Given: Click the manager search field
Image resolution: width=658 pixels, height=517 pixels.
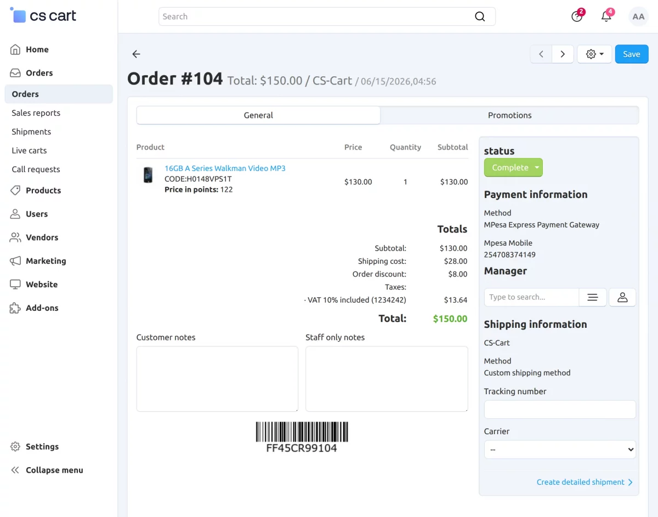Looking at the screenshot, I should tap(531, 297).
